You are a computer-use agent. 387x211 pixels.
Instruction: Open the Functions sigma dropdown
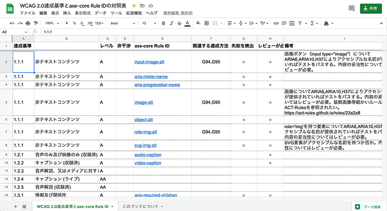click(x=314, y=23)
